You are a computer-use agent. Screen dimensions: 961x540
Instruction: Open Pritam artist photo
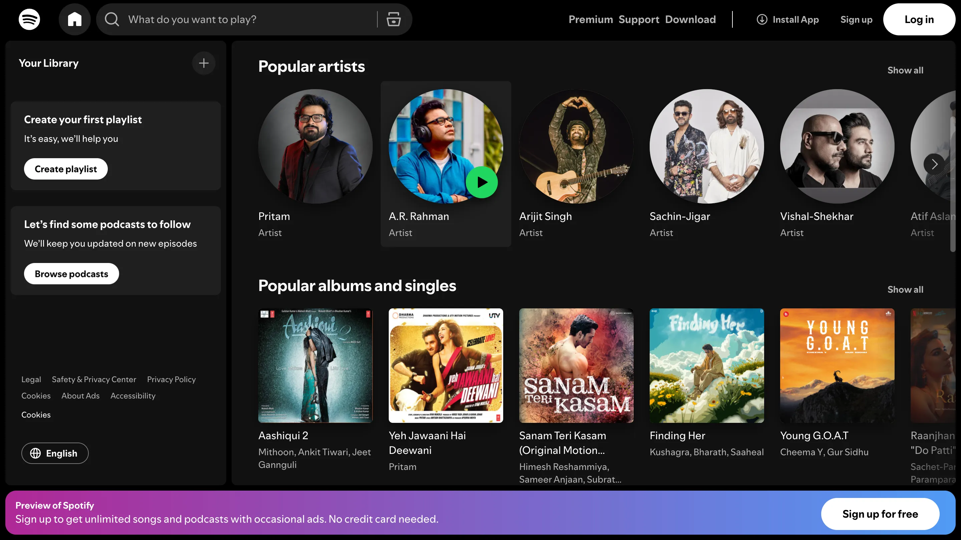315,146
